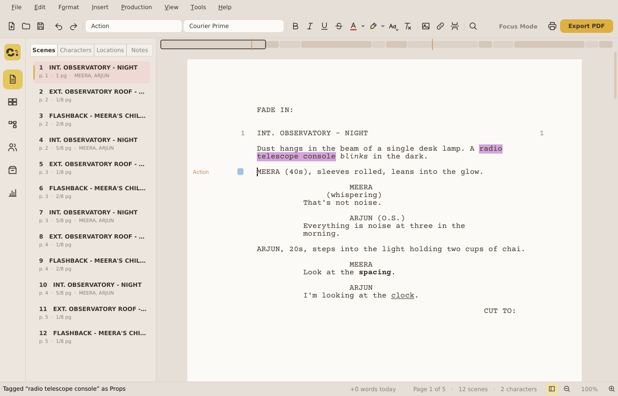The image size is (618, 396).
Task: Clear text formatting
Action: (408, 26)
